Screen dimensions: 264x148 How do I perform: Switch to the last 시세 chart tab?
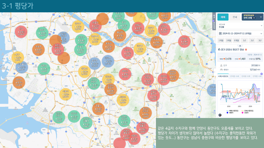coord(257,76)
